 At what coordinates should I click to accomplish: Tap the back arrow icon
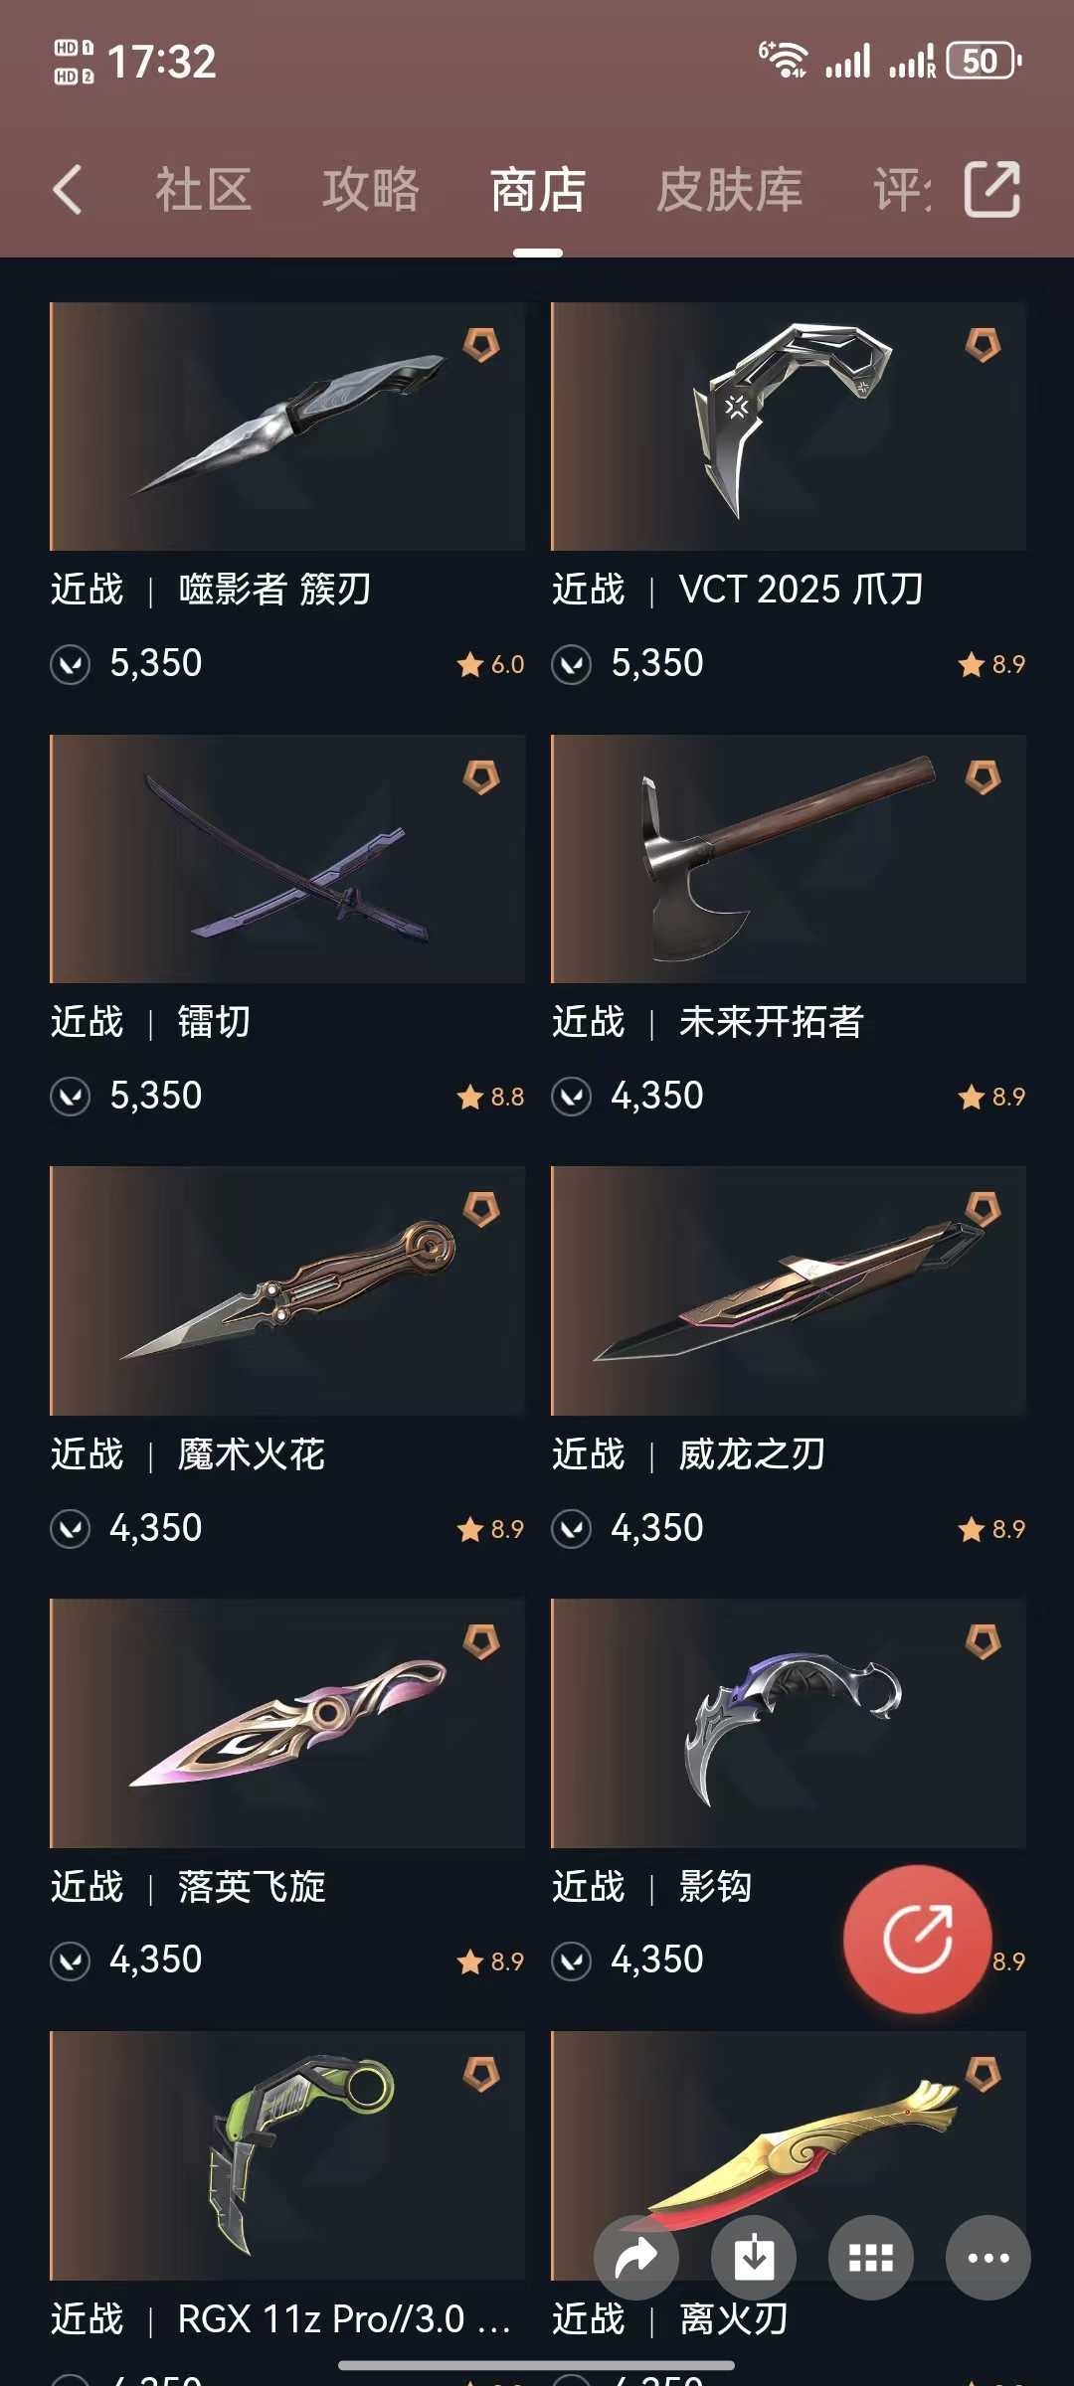click(x=68, y=189)
